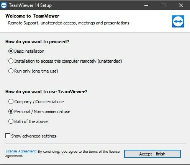Click 'How do you want to proceed?' text
The height and width of the screenshot is (165, 190).
click(37, 42)
